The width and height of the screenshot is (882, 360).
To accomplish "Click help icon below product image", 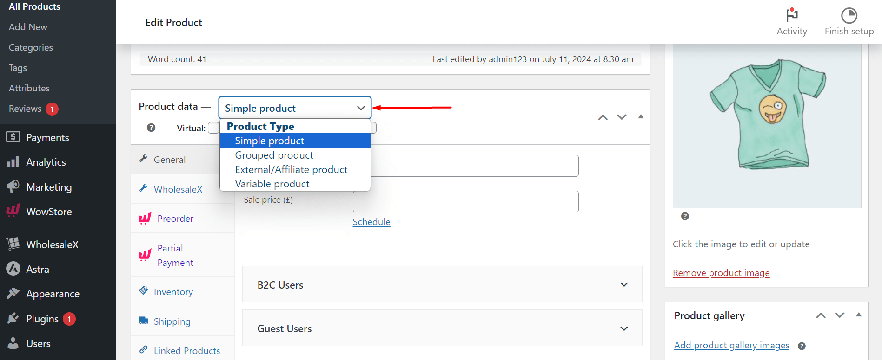I will point(684,216).
